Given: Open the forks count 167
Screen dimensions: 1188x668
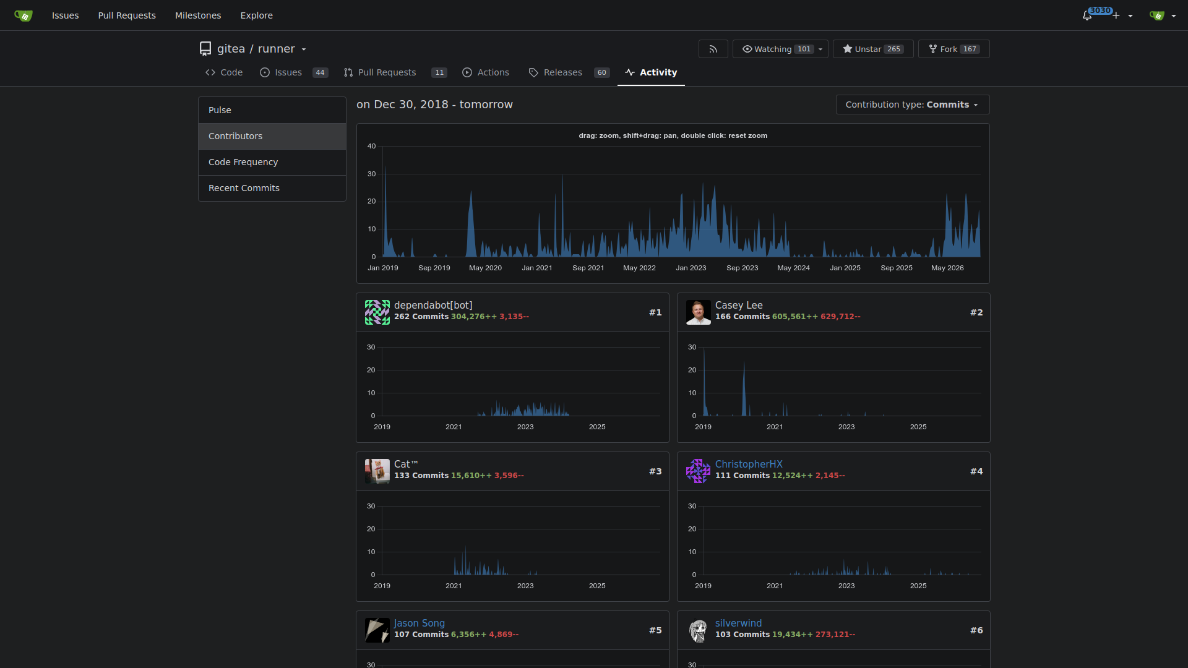Looking at the screenshot, I should point(970,49).
